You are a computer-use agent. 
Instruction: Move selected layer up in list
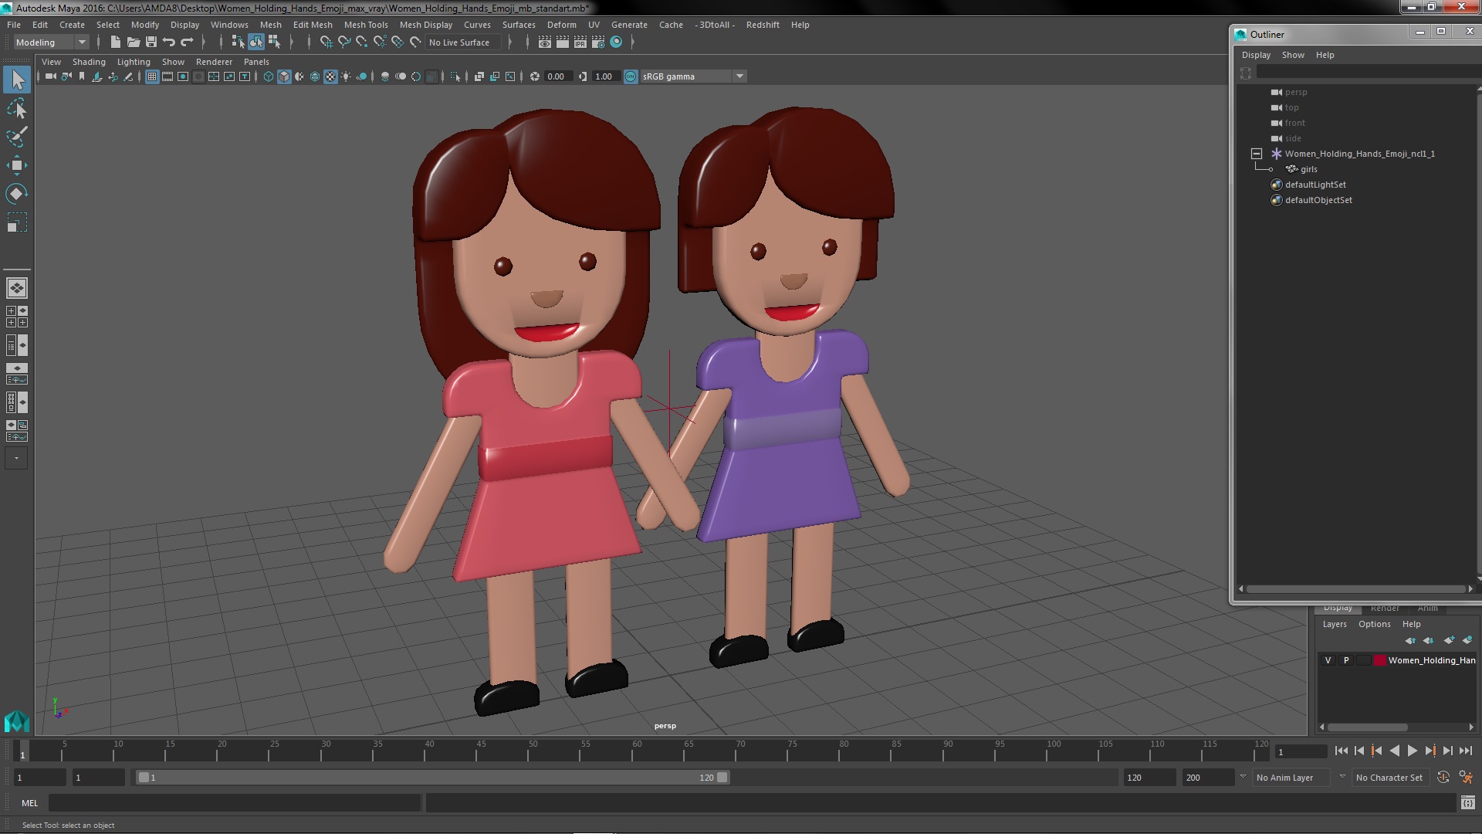click(1410, 640)
